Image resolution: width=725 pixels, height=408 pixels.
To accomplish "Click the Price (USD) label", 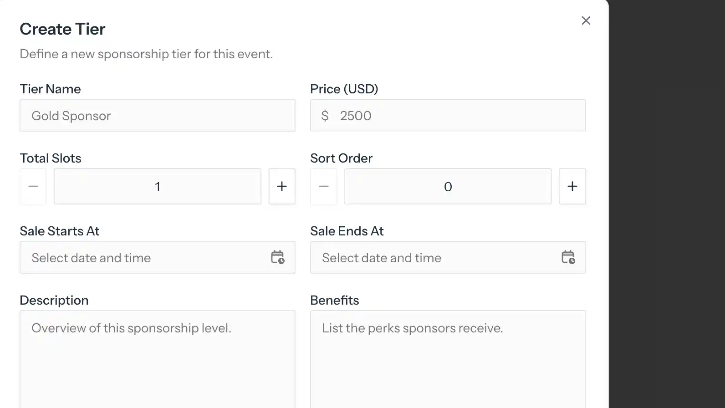I will pyautogui.click(x=344, y=89).
